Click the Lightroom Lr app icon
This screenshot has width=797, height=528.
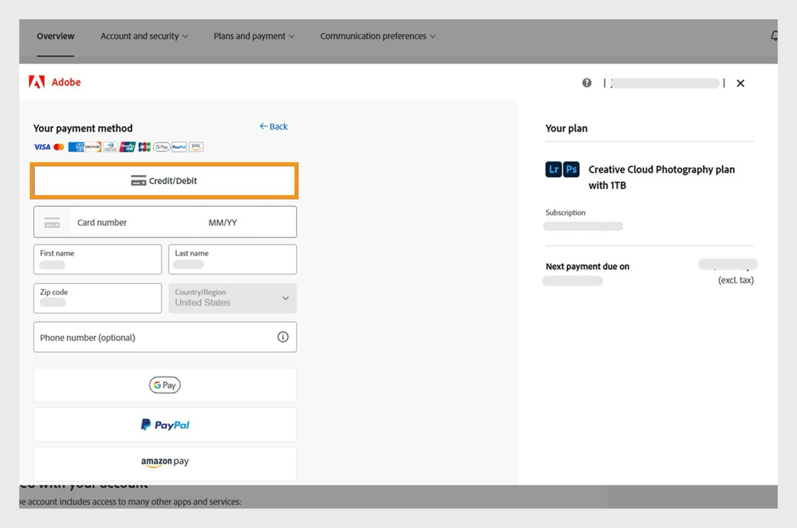tap(553, 169)
